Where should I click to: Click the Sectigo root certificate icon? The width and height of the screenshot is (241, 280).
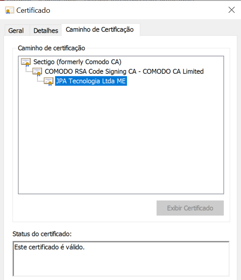tap(26, 62)
